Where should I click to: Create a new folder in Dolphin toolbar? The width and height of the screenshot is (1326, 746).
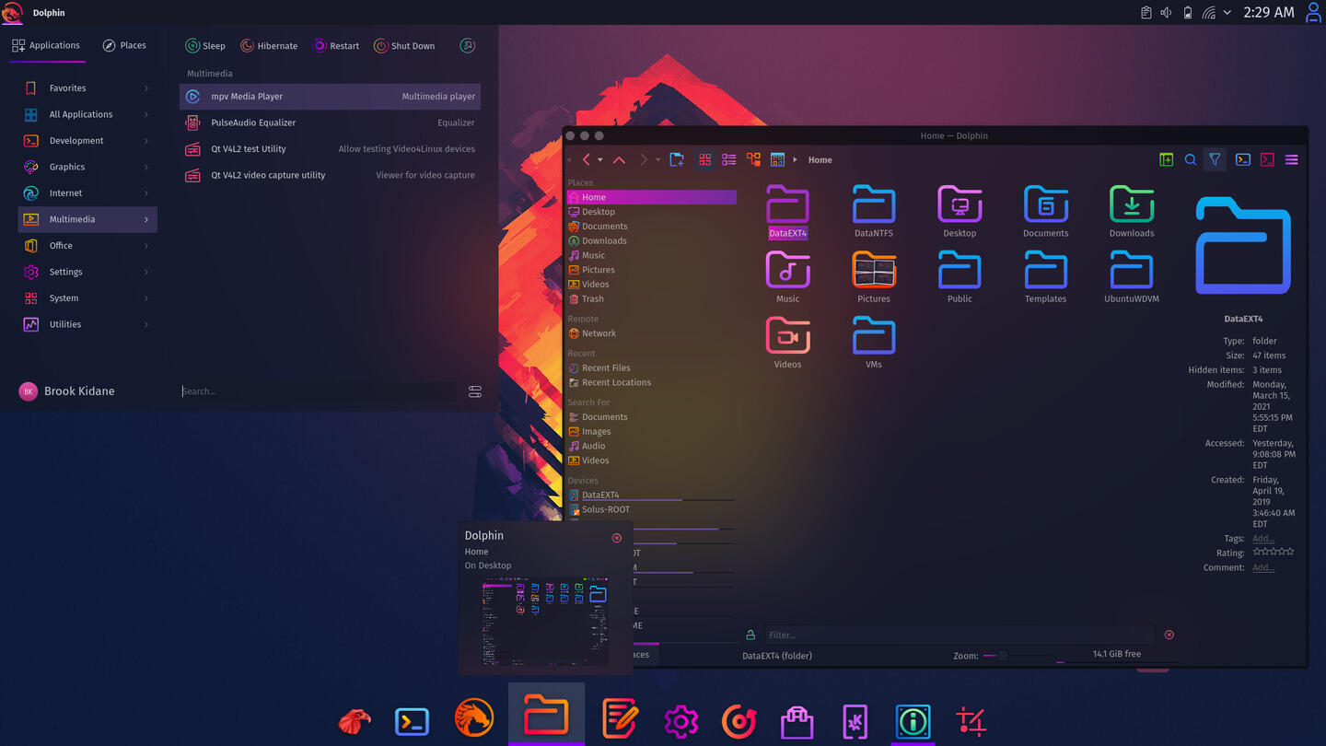click(677, 159)
